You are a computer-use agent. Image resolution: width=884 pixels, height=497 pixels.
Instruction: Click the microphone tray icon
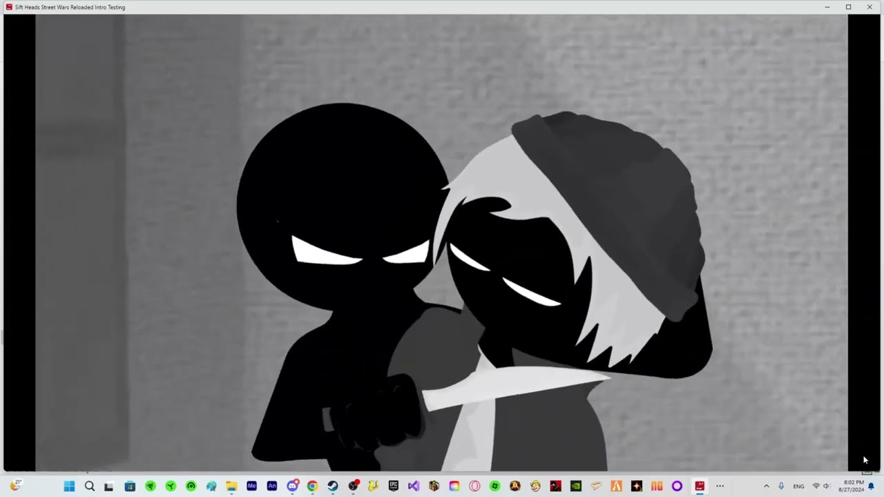point(781,486)
